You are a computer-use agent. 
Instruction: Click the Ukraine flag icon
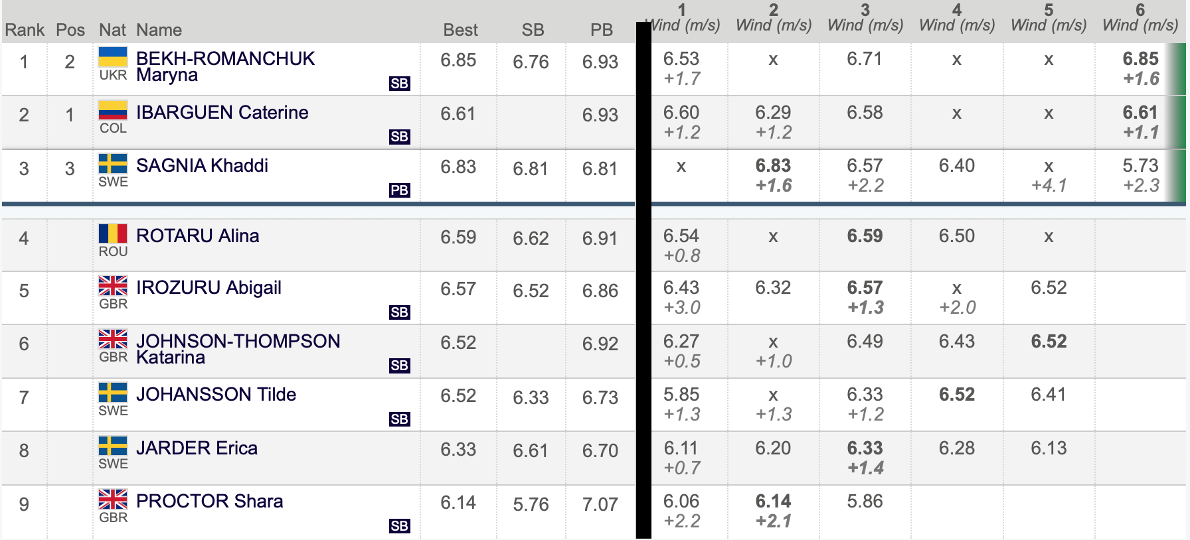click(113, 57)
